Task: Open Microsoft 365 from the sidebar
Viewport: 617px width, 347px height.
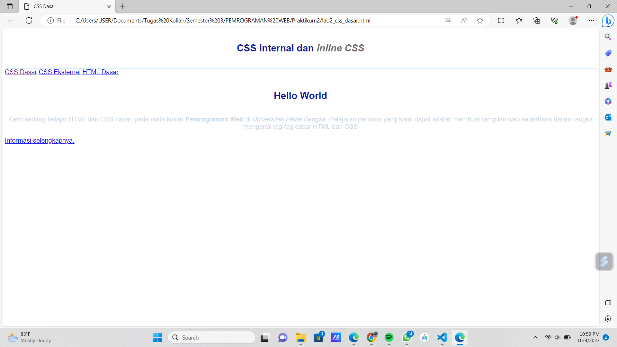Action: point(608,101)
